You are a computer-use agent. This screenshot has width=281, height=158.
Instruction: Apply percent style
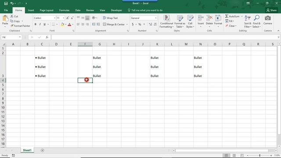tap(140, 25)
